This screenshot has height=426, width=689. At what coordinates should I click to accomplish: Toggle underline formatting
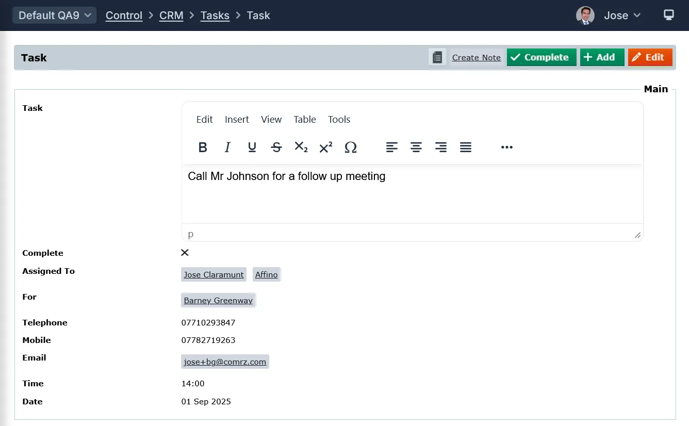coord(252,148)
